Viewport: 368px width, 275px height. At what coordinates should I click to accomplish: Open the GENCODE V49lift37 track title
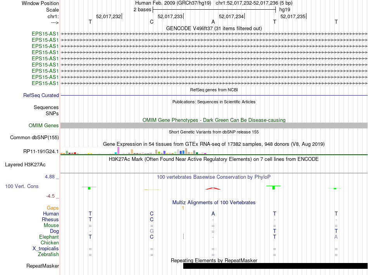pos(214,28)
